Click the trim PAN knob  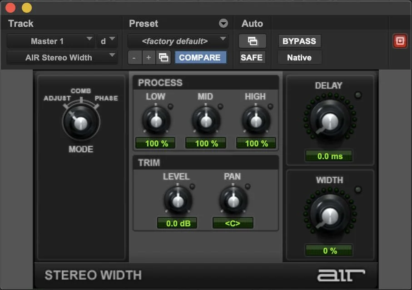point(233,200)
